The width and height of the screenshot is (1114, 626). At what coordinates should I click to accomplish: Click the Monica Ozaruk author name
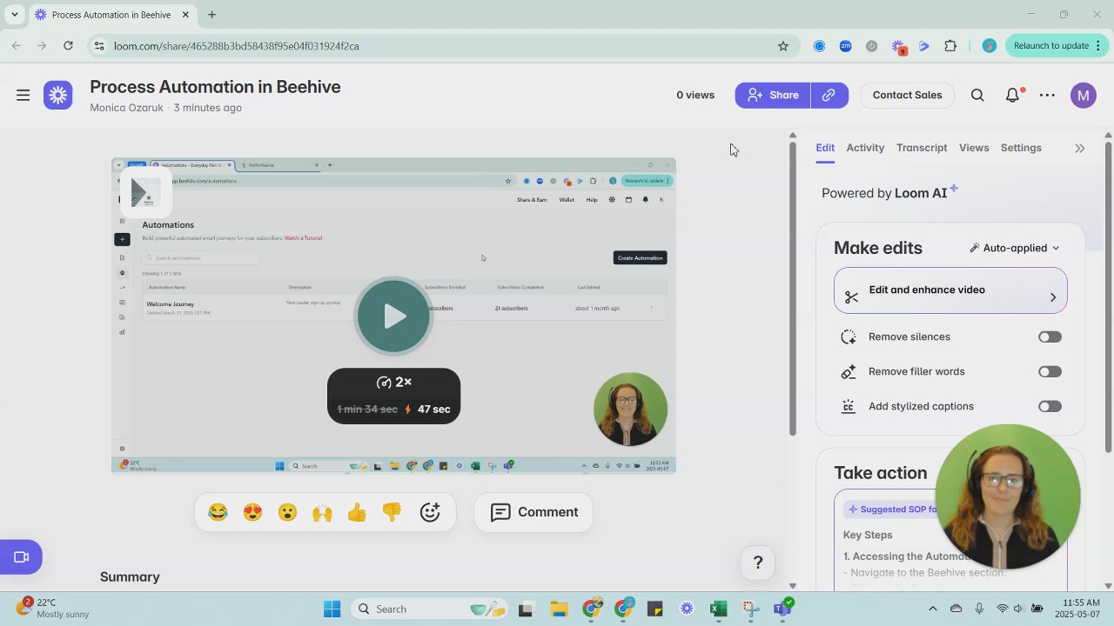pyautogui.click(x=126, y=108)
